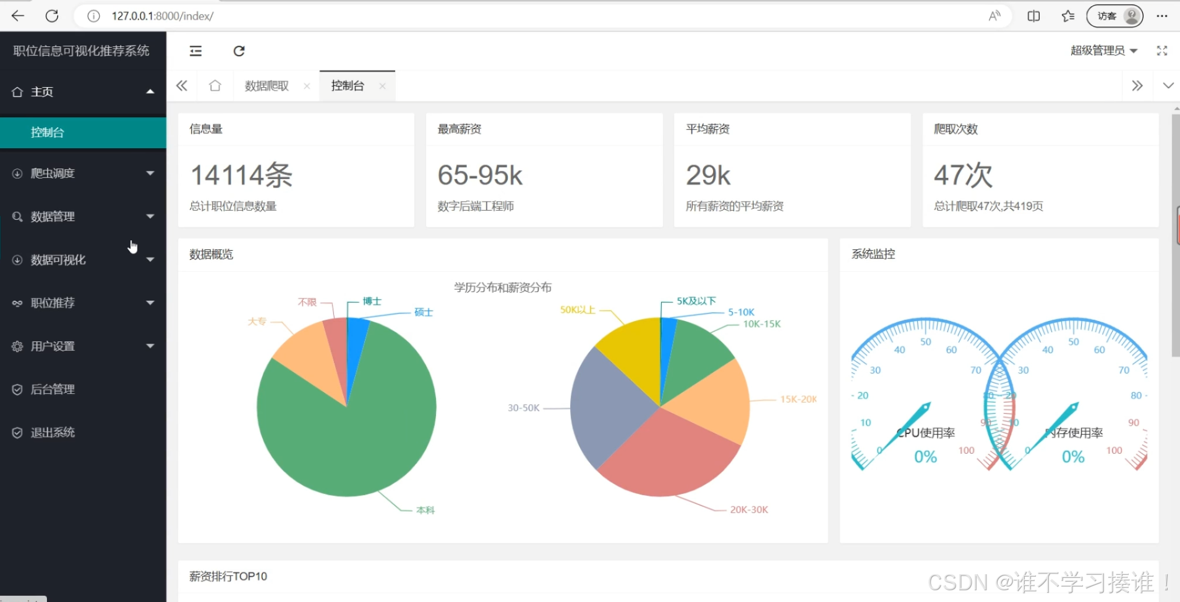Switch to the 数据爬取 tab
Image resolution: width=1180 pixels, height=602 pixels.
[267, 86]
